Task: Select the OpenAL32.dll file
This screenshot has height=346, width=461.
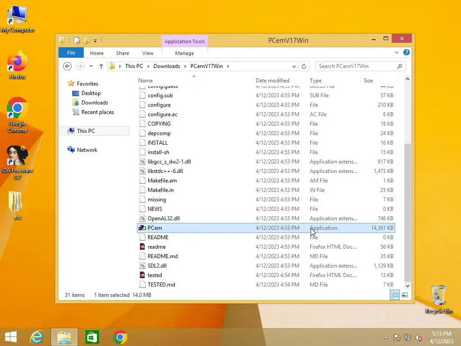Action: click(x=266, y=219)
